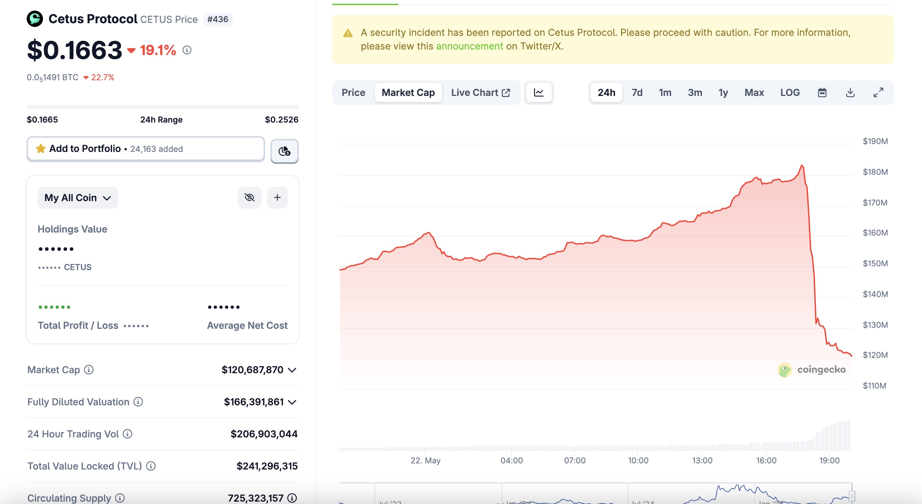Toggle LOG scale on chart
This screenshot has width=922, height=504.
point(790,92)
